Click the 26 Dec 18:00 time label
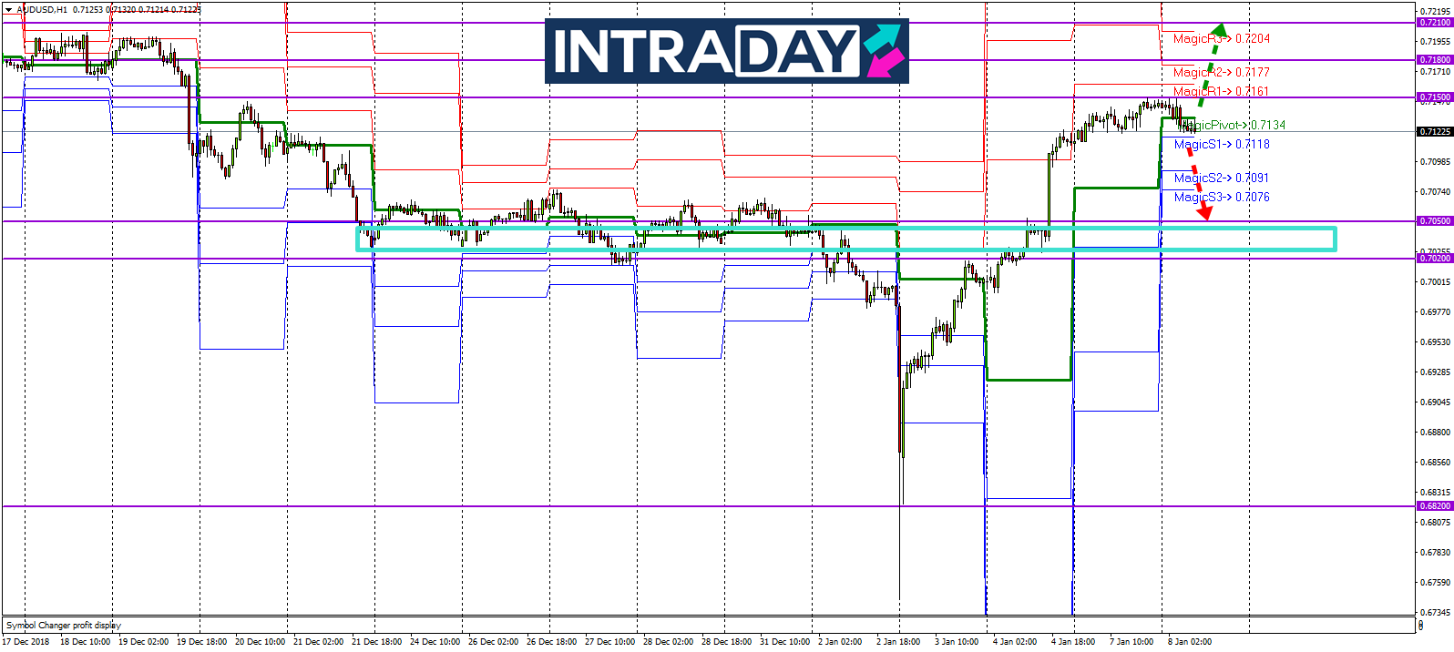The width and height of the screenshot is (1454, 652). point(551,642)
